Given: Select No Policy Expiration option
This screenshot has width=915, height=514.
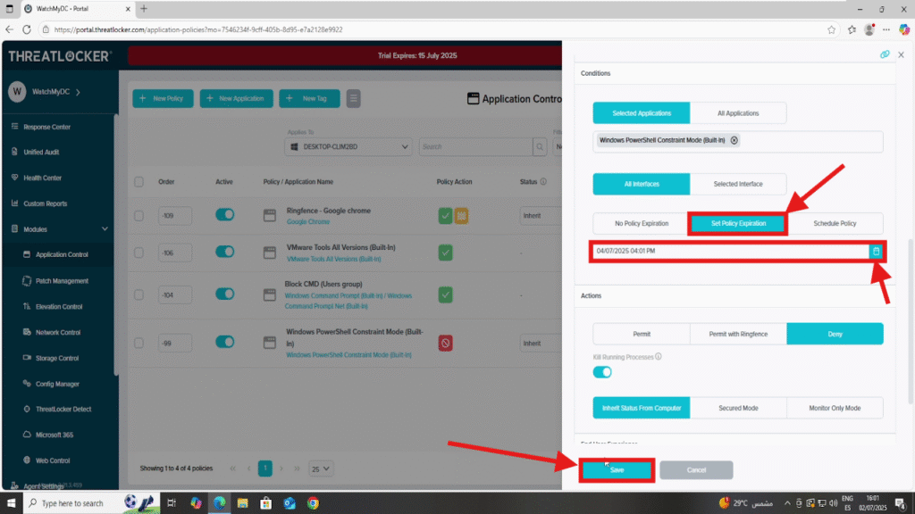Looking at the screenshot, I should tap(642, 224).
